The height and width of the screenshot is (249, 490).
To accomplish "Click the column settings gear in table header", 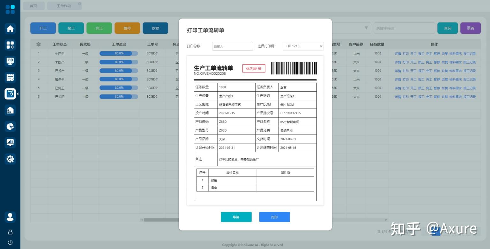I will (38, 44).
